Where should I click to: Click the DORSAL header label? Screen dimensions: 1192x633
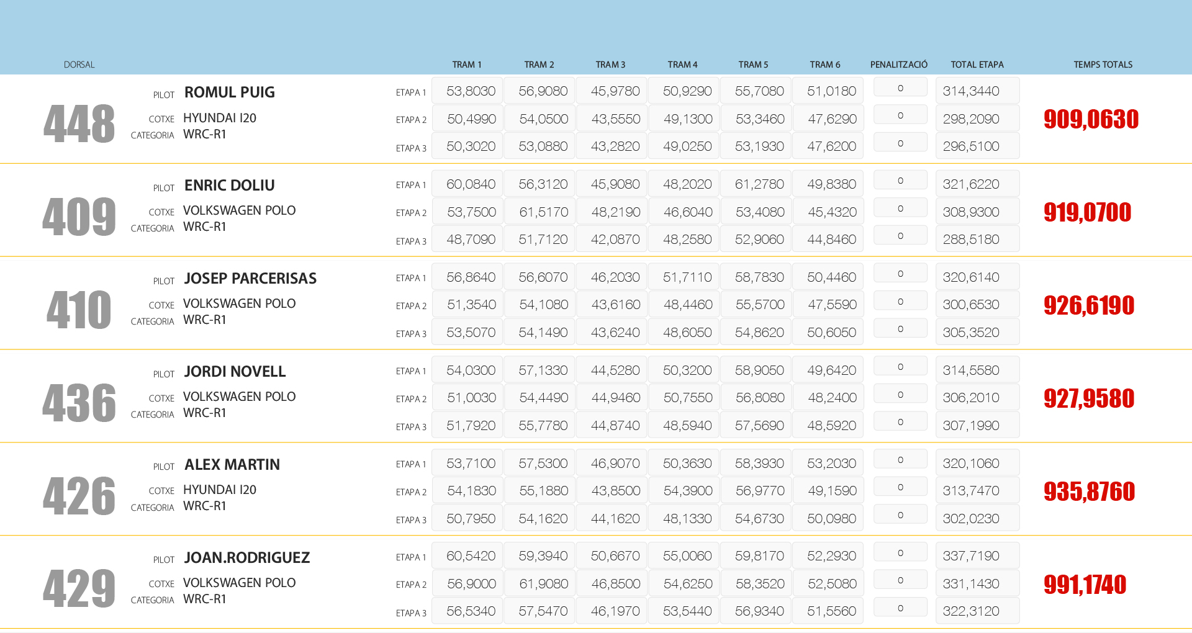pos(79,65)
